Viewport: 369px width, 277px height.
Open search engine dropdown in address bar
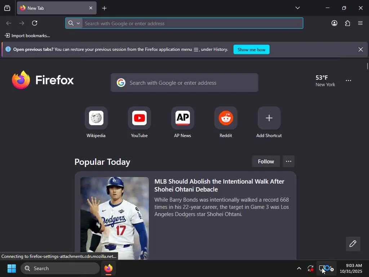(74, 23)
